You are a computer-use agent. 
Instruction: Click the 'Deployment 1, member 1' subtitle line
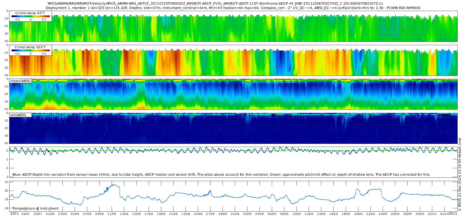click(x=233, y=8)
